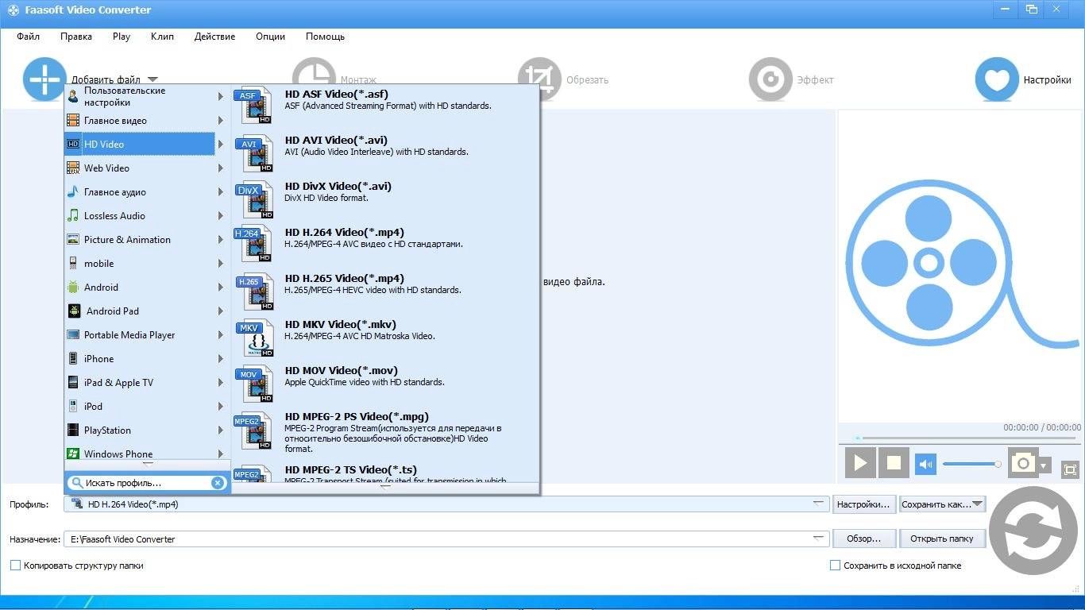Stop playback with the Stop button
This screenshot has width=1085, height=610.
tap(894, 463)
